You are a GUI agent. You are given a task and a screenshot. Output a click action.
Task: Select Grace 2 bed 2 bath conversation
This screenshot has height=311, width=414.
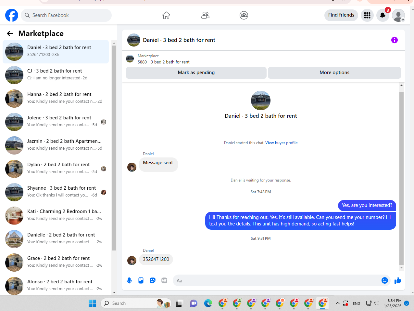56,263
